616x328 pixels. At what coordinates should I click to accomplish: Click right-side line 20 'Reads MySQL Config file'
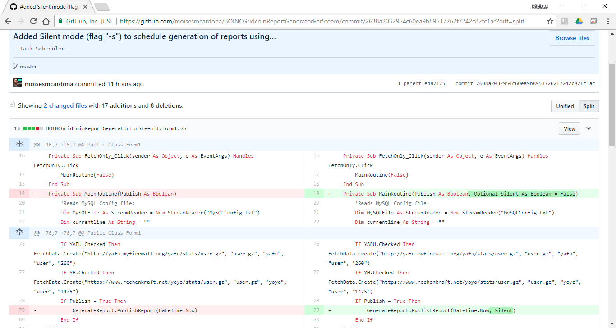click(392, 203)
